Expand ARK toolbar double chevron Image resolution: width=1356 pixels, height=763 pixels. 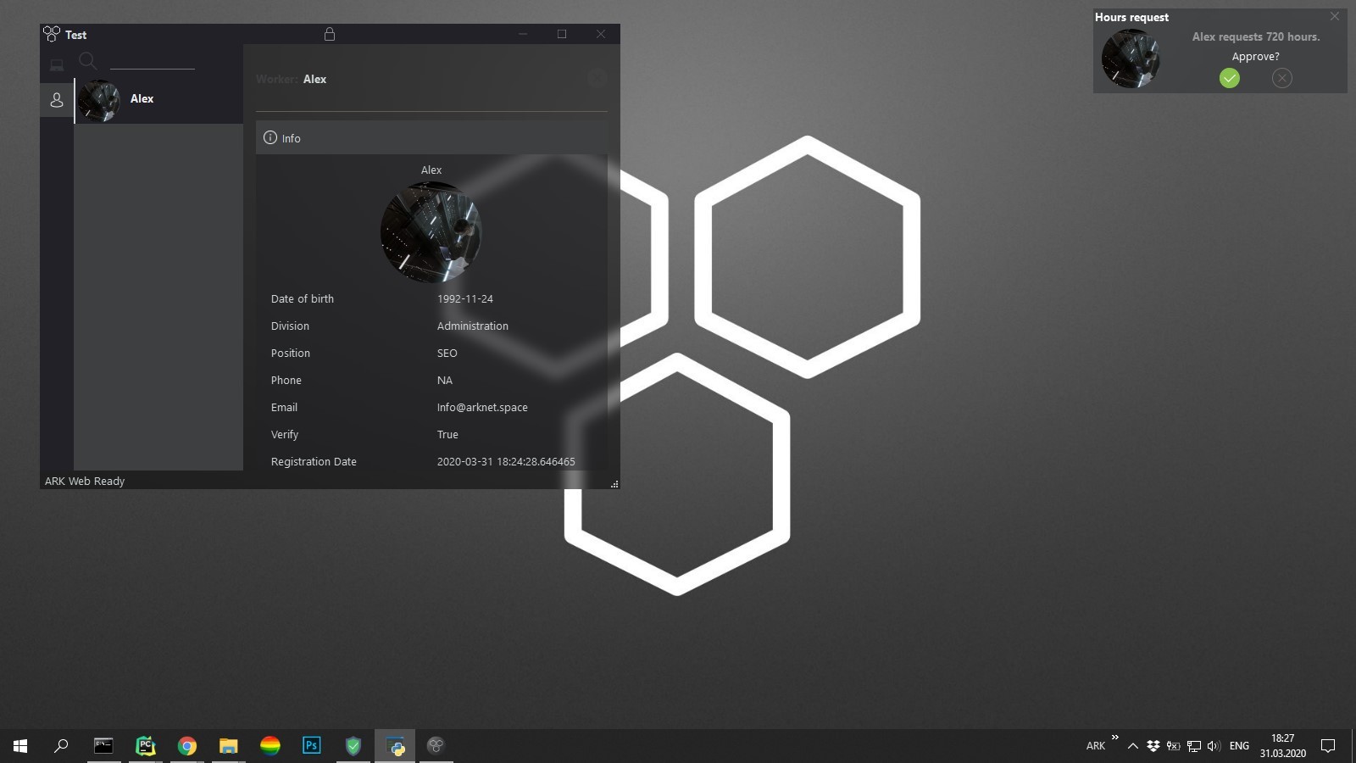click(1114, 737)
